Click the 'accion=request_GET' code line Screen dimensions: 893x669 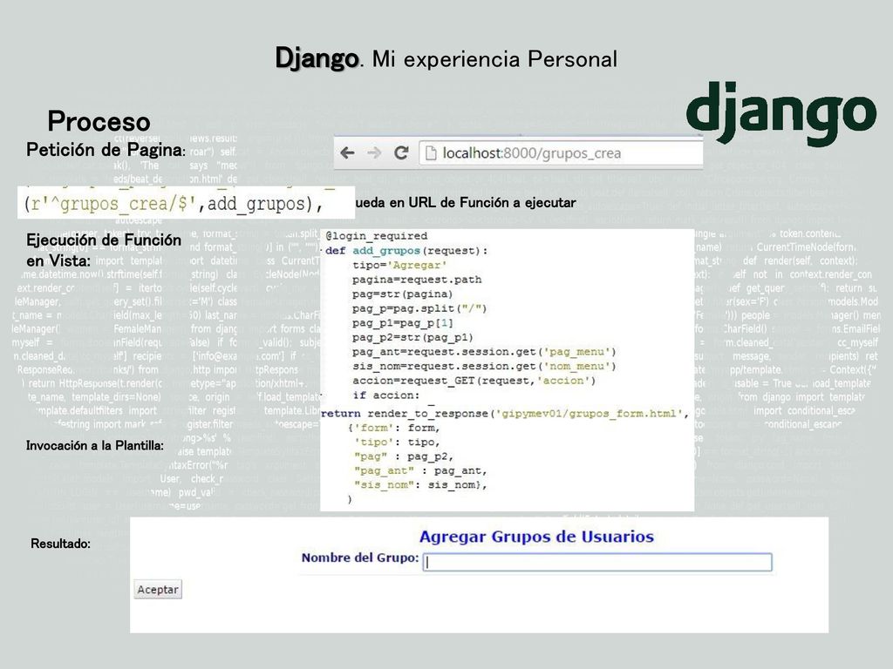point(474,381)
